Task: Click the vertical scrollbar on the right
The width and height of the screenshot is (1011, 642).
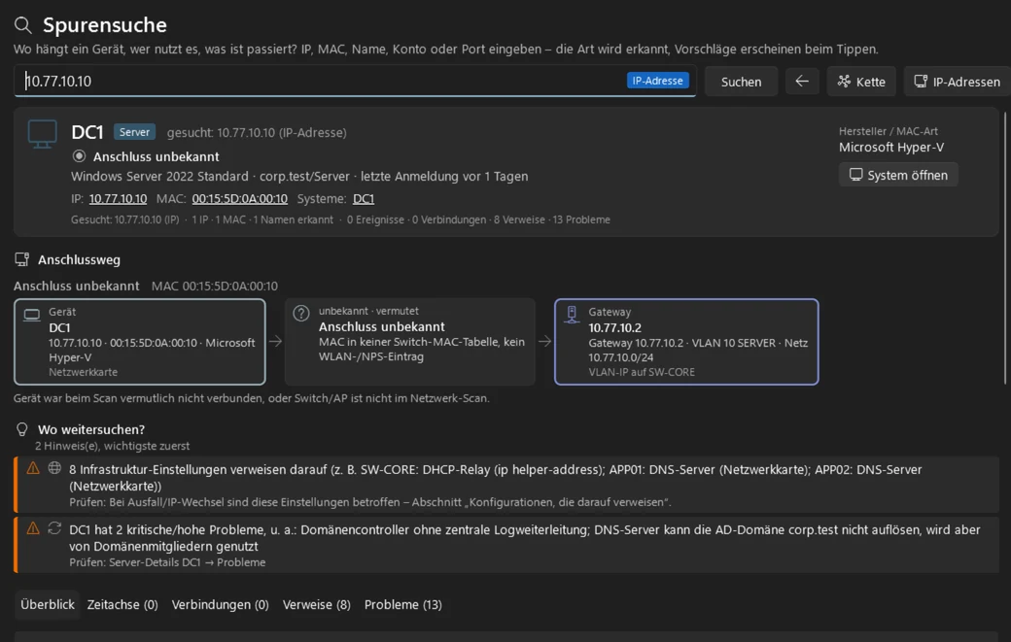Action: click(x=1004, y=248)
